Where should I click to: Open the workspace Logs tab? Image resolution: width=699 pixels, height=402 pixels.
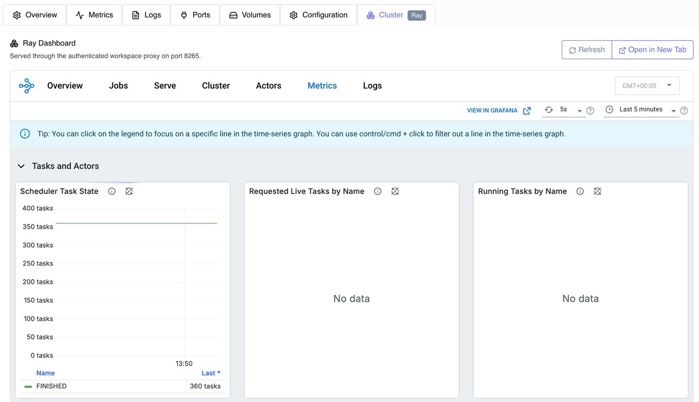point(146,15)
